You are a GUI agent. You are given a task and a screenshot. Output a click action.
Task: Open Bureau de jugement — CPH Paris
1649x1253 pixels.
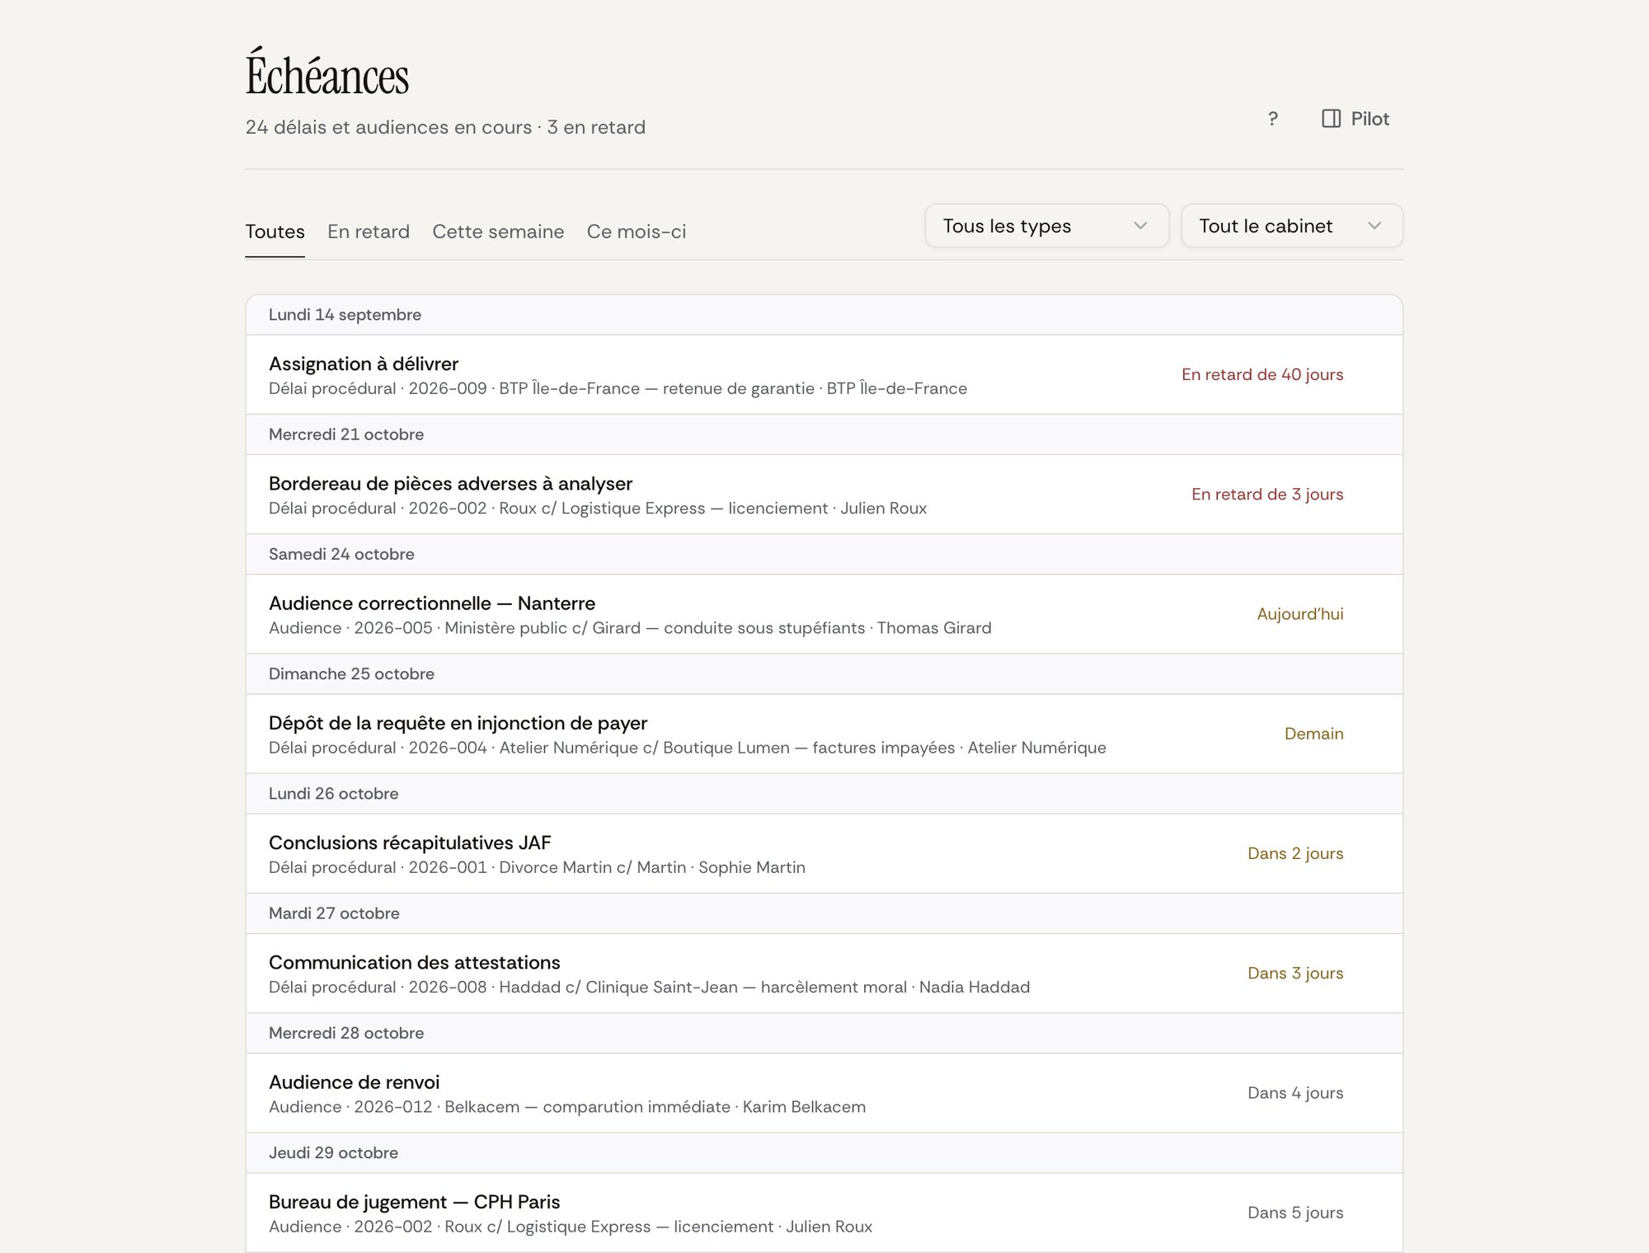[x=824, y=1213]
